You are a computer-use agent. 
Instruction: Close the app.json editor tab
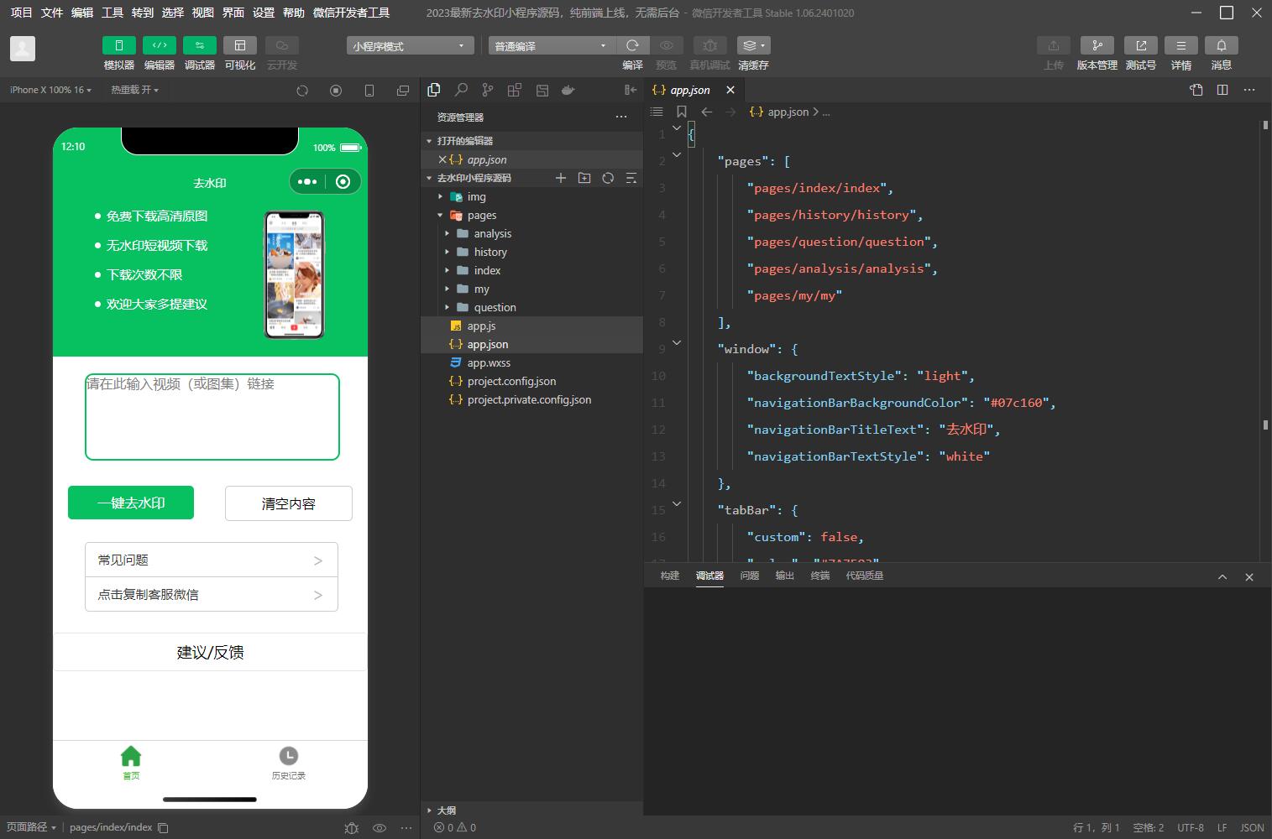(x=730, y=90)
